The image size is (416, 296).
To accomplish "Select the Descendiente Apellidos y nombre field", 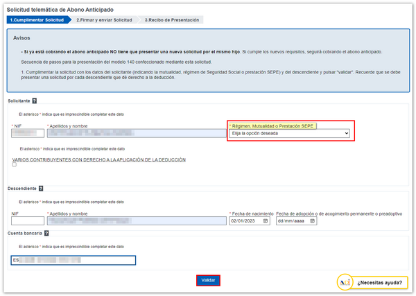I will [135, 221].
